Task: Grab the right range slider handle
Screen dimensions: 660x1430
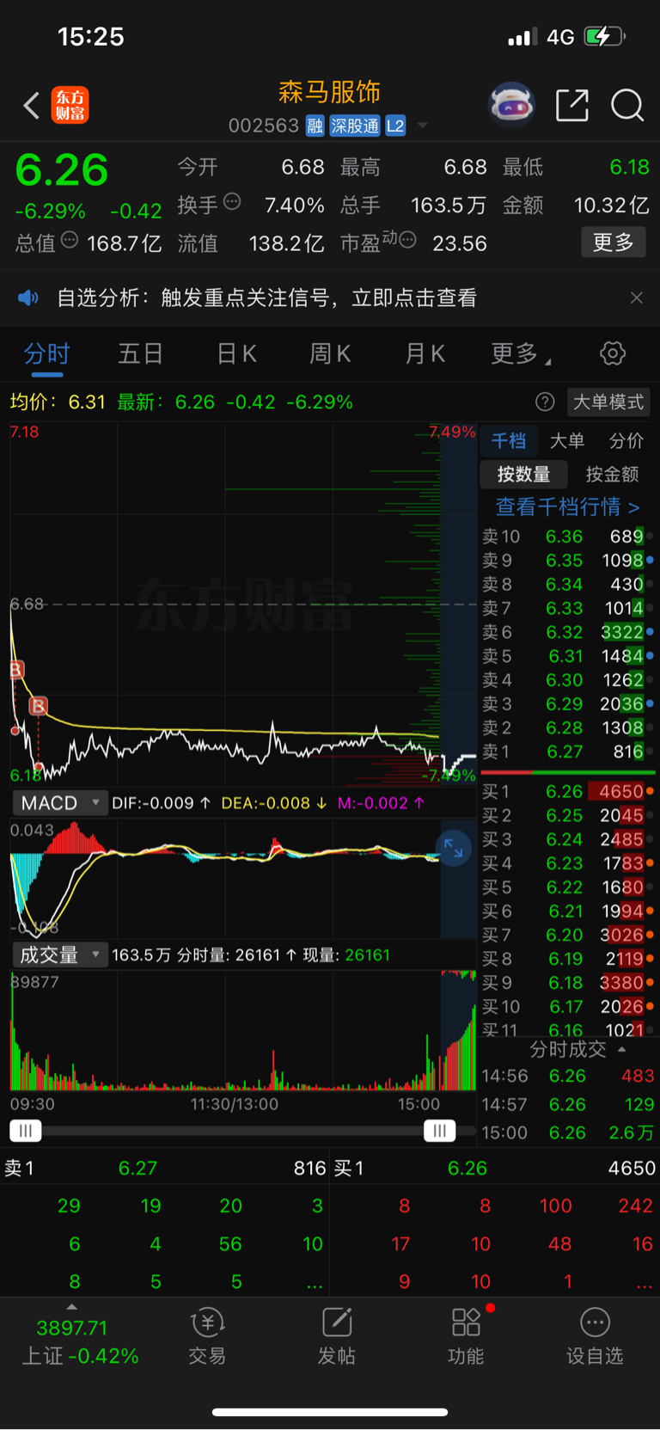Action: 439,1131
